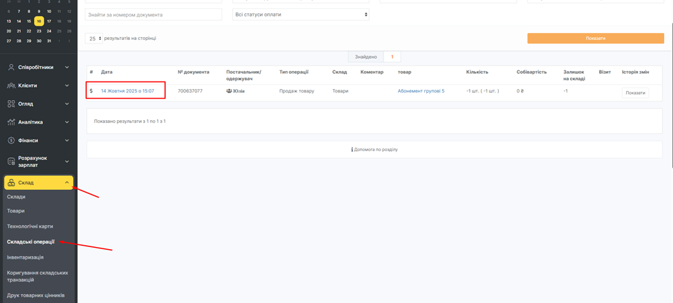
Task: Change the 25 results per page selector
Action: point(94,39)
